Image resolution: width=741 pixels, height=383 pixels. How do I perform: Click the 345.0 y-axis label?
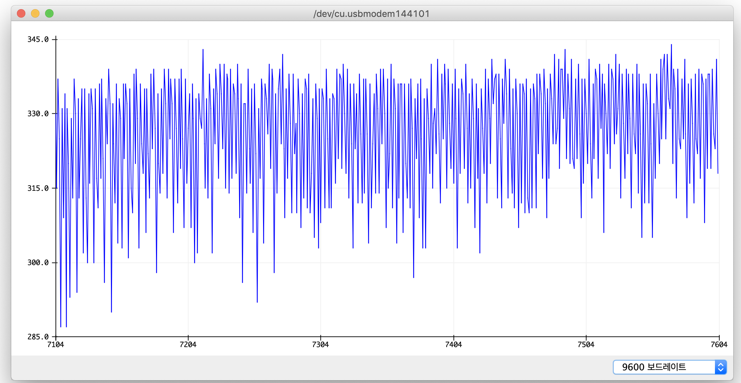click(38, 39)
